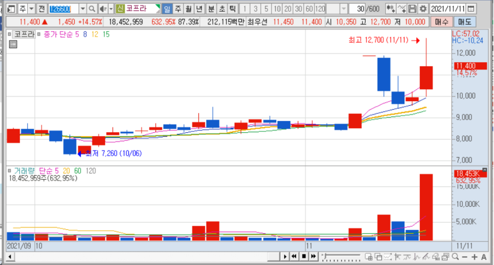Switch to yearly 년 chart period
The height and width of the screenshot is (265, 494).
point(199,9)
